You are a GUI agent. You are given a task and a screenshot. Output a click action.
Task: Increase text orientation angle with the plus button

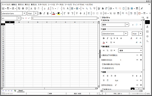pos(141,85)
